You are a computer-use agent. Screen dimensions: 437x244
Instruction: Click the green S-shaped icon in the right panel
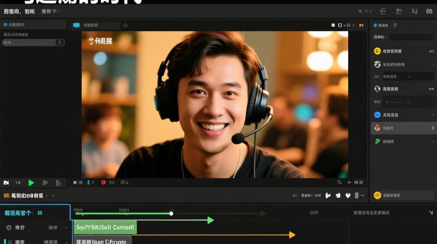[x=377, y=141]
